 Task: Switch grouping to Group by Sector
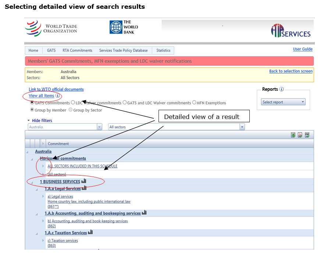point(70,110)
